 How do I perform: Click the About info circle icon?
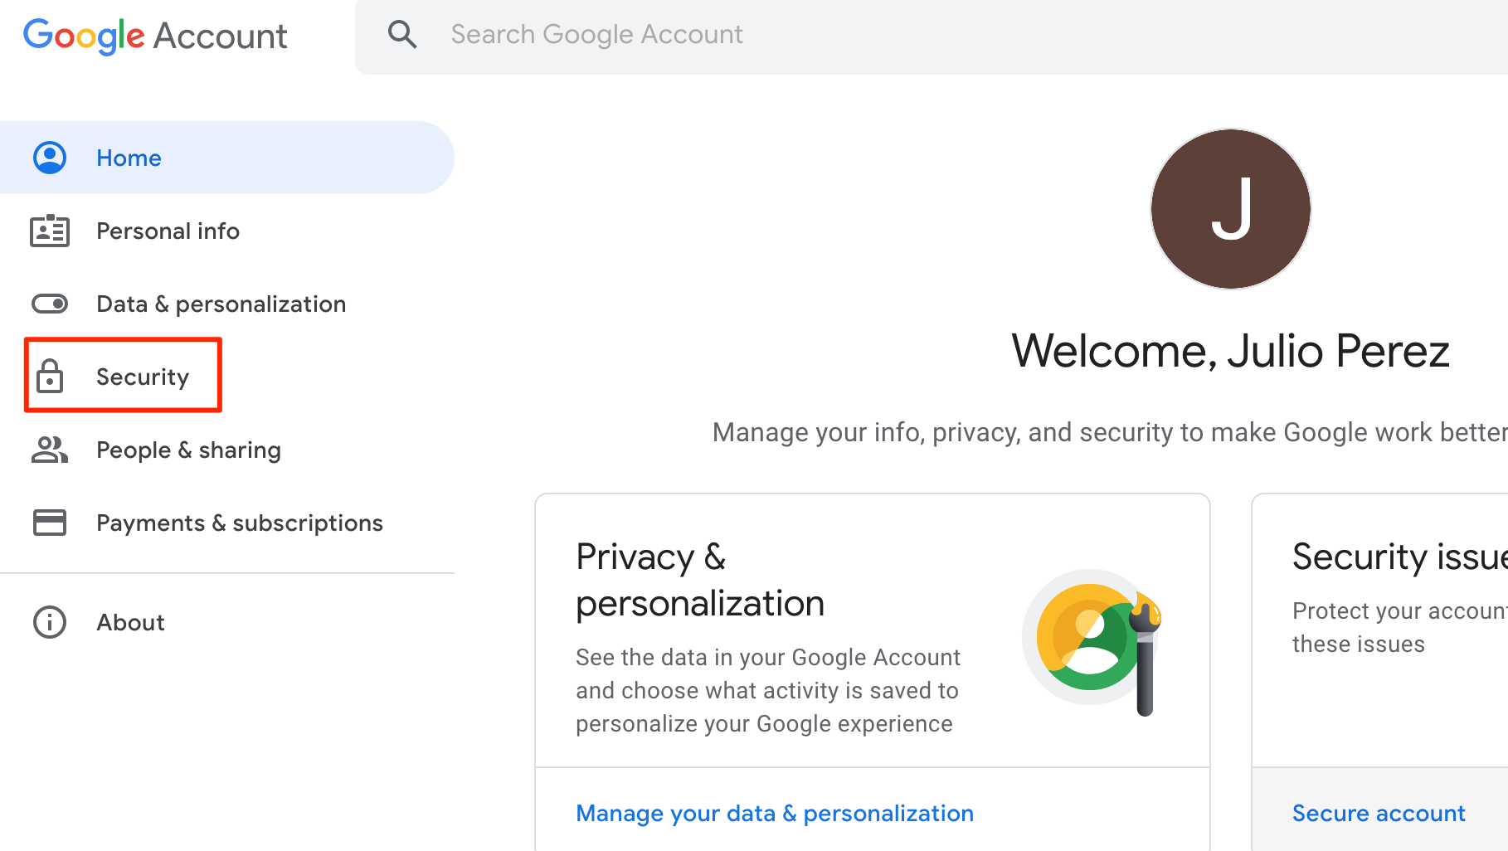[x=50, y=622]
